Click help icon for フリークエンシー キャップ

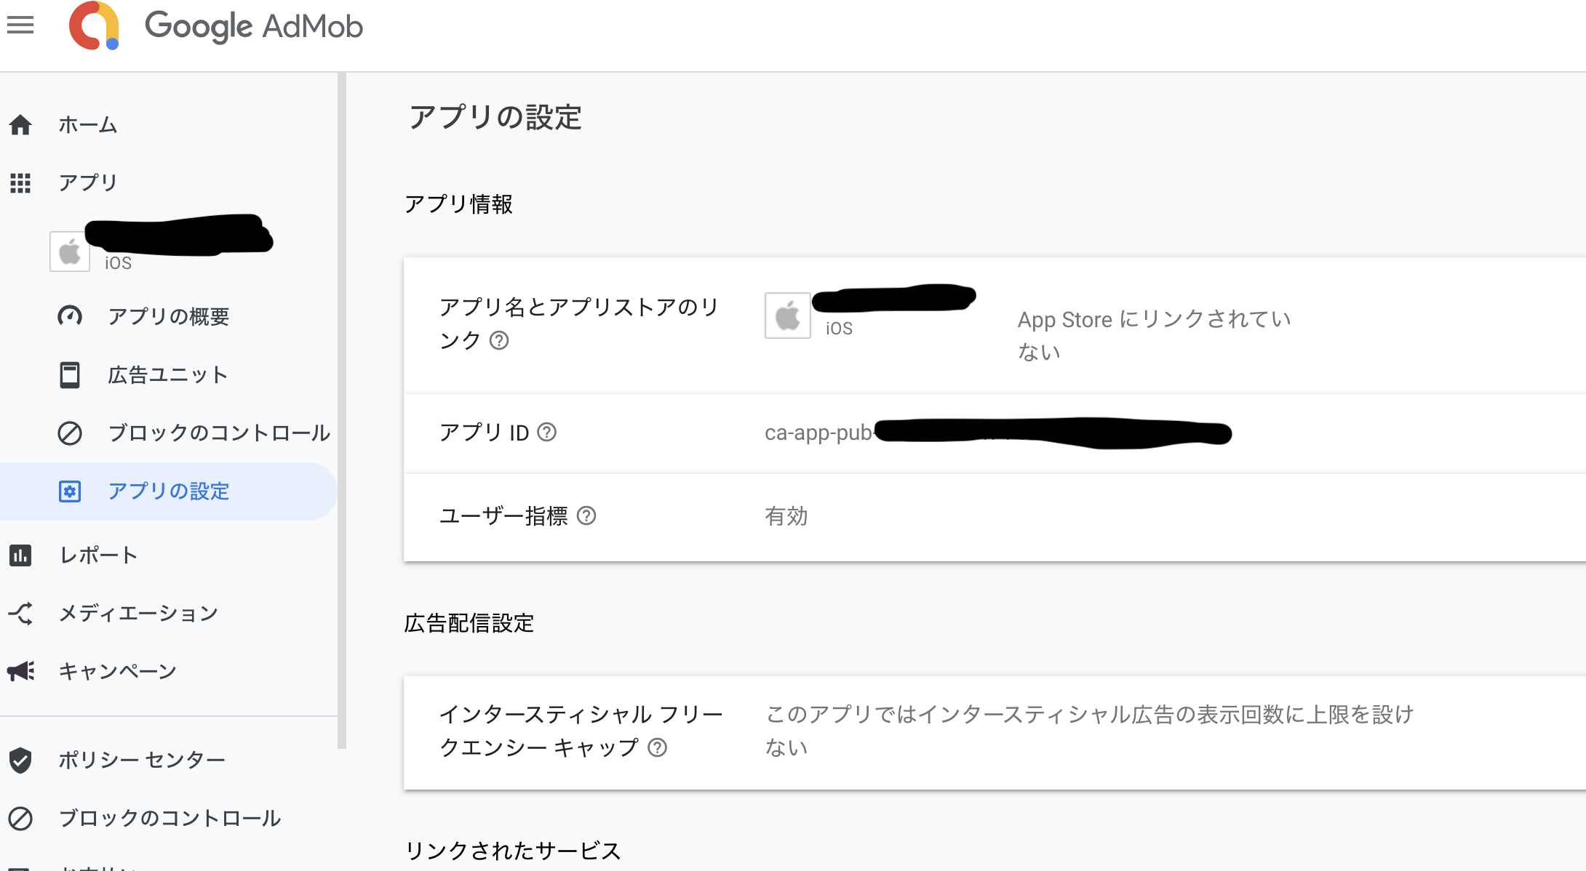coord(657,747)
